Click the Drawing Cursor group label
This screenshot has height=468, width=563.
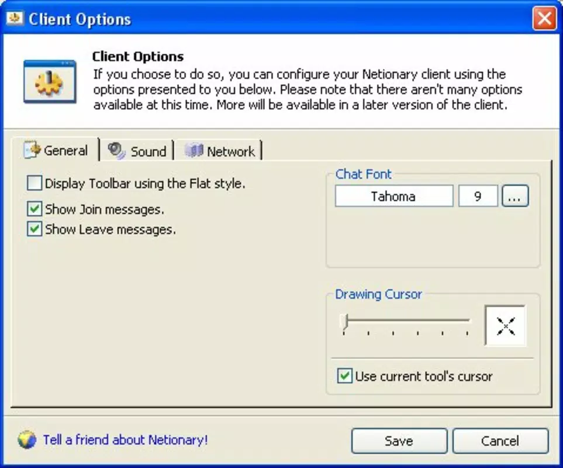click(x=378, y=294)
